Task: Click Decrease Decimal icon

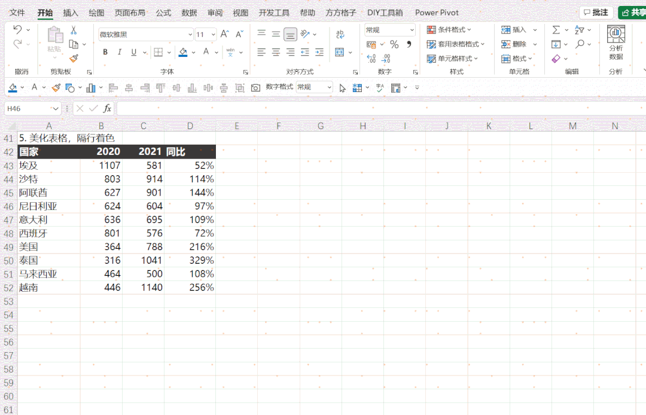Action: pos(386,59)
